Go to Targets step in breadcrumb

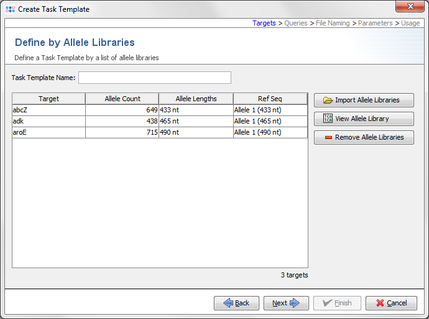(264, 23)
